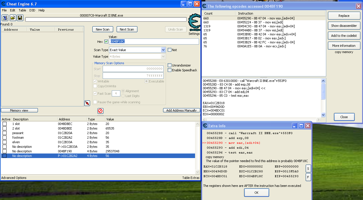Select address row 004BF190 with value 29537048
The image size is (363, 200).
(98, 151)
